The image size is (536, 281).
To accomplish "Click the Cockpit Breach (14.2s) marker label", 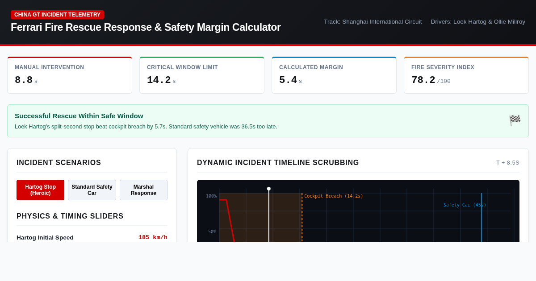I will (334, 196).
